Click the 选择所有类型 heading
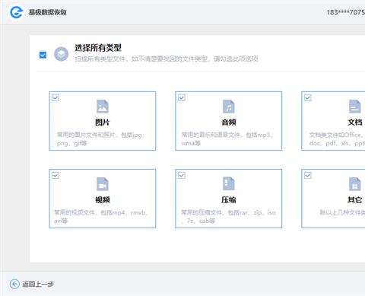Screen dimensions: 365x296 [98, 48]
